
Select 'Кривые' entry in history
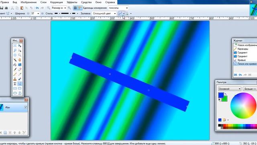[x=242, y=60]
